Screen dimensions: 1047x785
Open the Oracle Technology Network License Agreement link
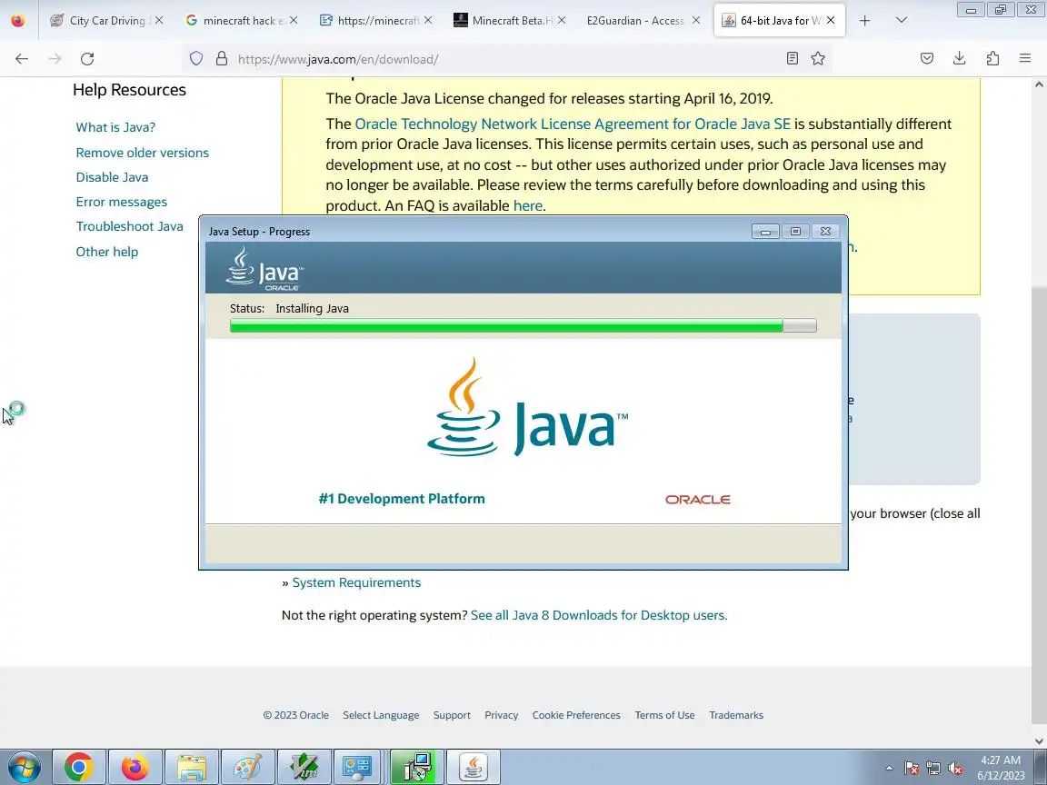coord(573,124)
